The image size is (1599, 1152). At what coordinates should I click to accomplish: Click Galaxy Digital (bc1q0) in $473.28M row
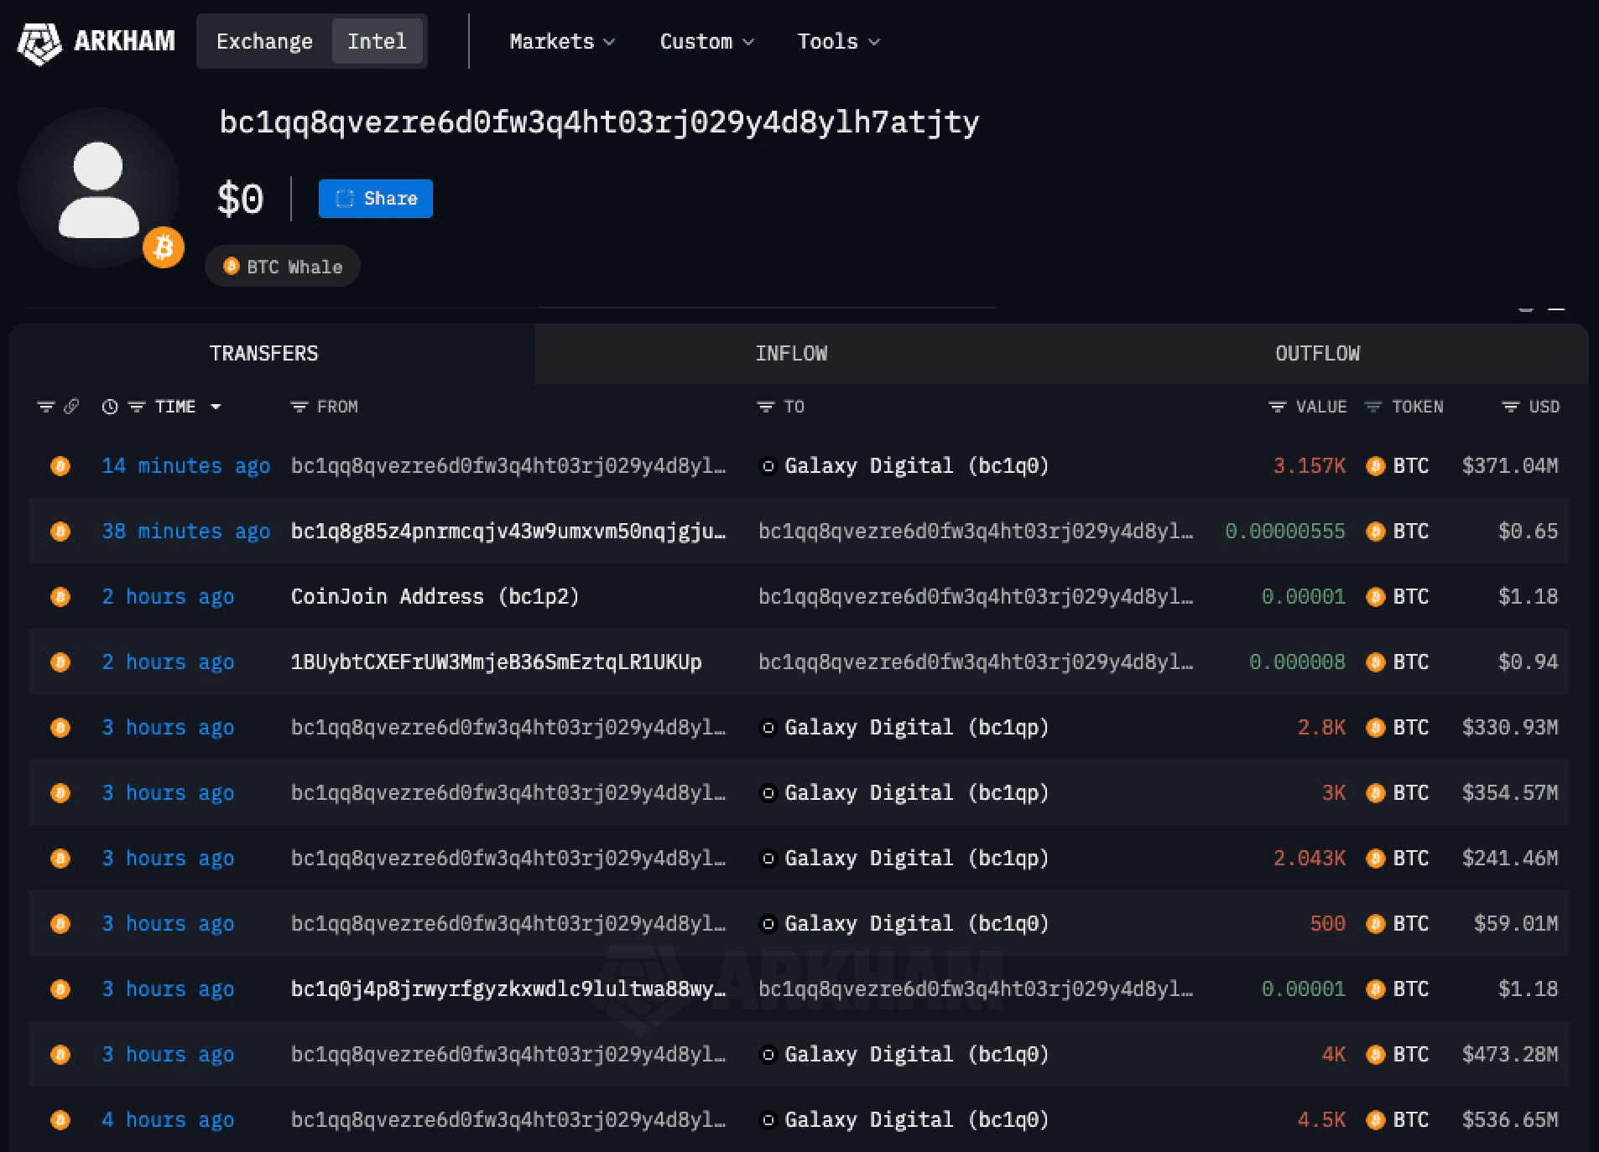tap(917, 1055)
